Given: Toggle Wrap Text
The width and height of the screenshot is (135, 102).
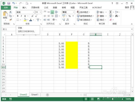Looking at the screenshot, I should [56, 12].
